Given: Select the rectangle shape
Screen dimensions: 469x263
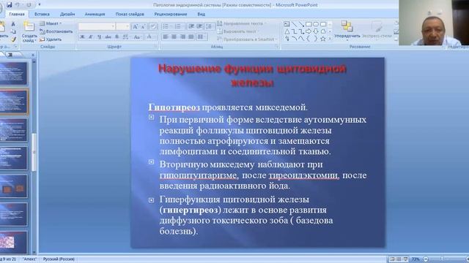Looking at the screenshot, I should [309, 24].
